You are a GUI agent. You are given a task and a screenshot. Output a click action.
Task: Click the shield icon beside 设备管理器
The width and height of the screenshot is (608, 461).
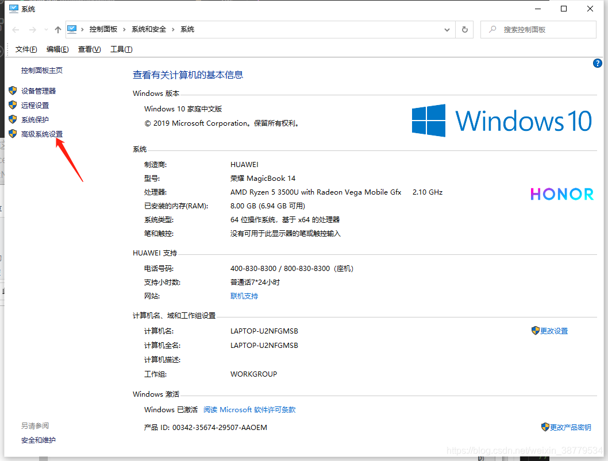[13, 91]
